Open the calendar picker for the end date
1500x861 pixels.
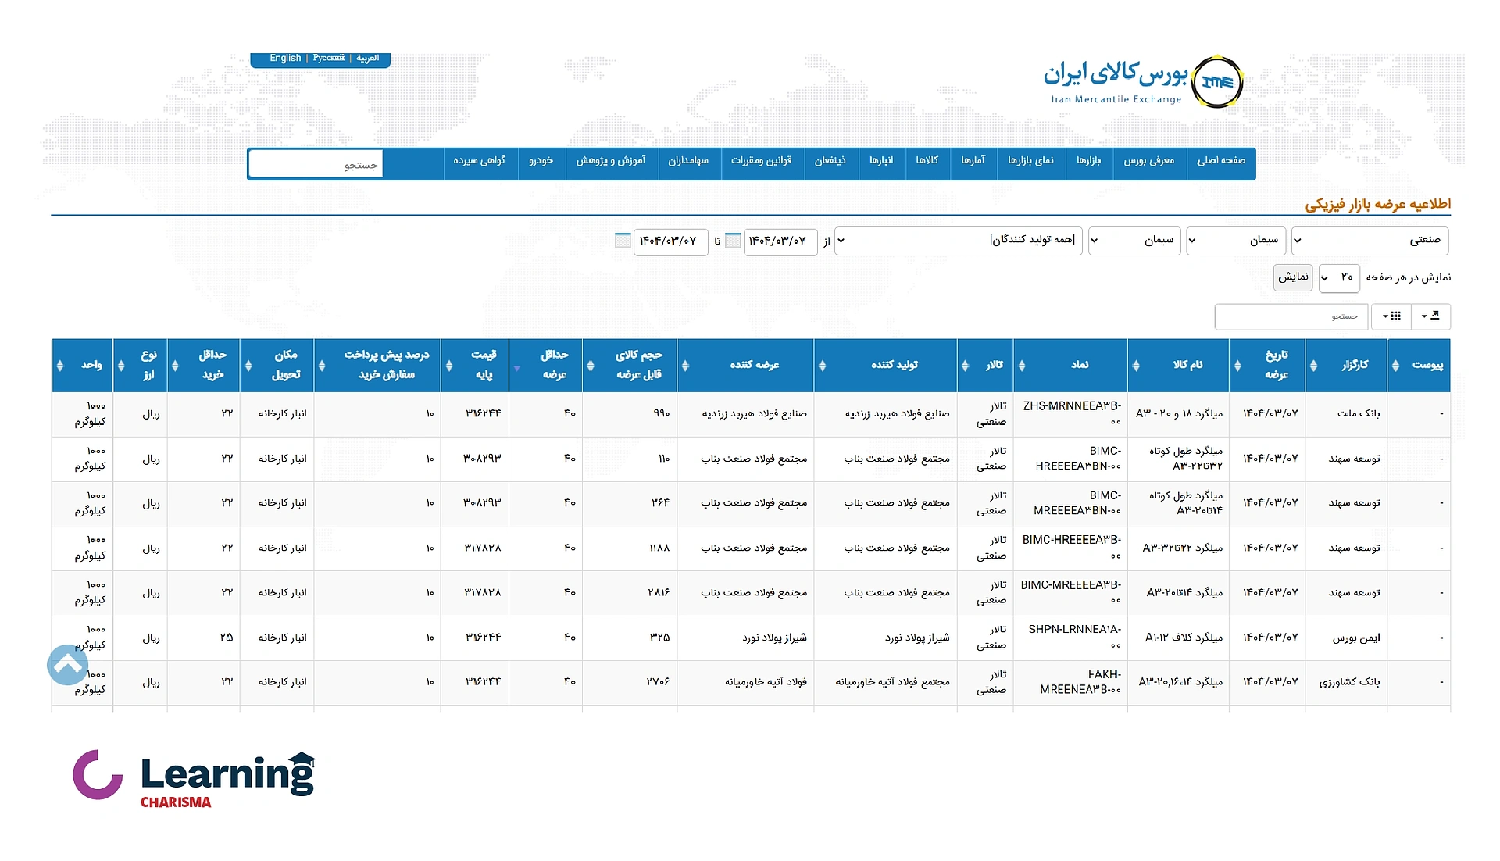(623, 241)
